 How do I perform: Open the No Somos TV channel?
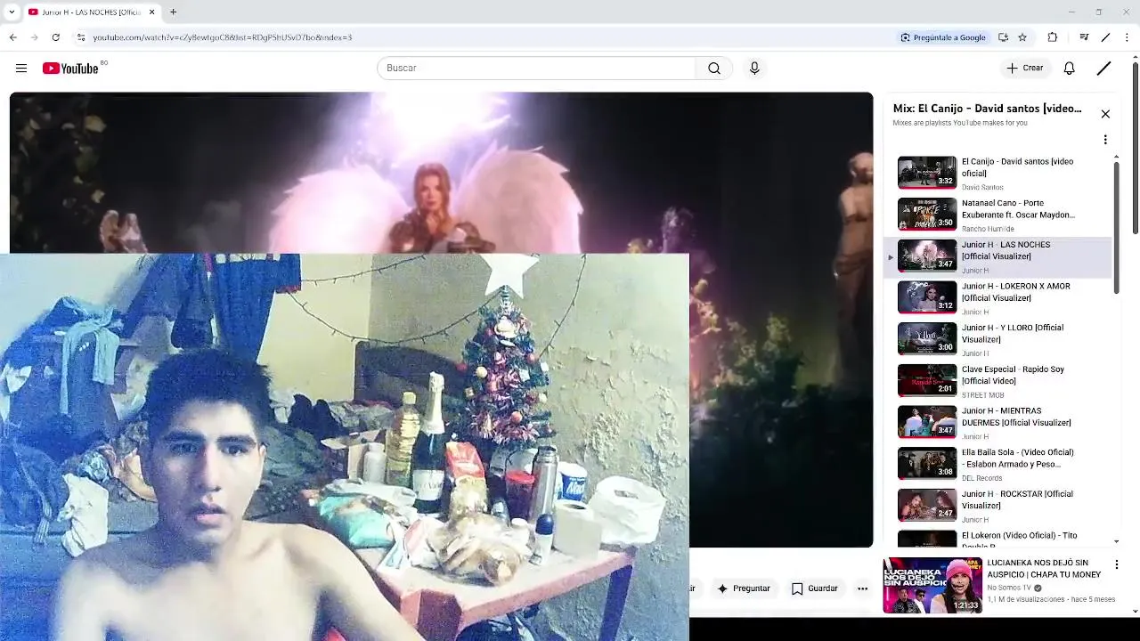coord(1009,588)
